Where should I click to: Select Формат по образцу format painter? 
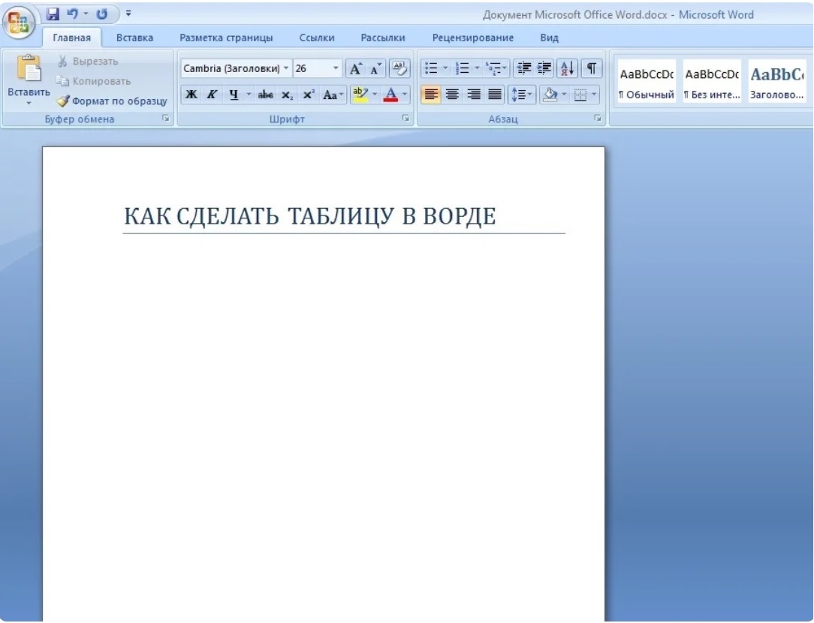112,101
